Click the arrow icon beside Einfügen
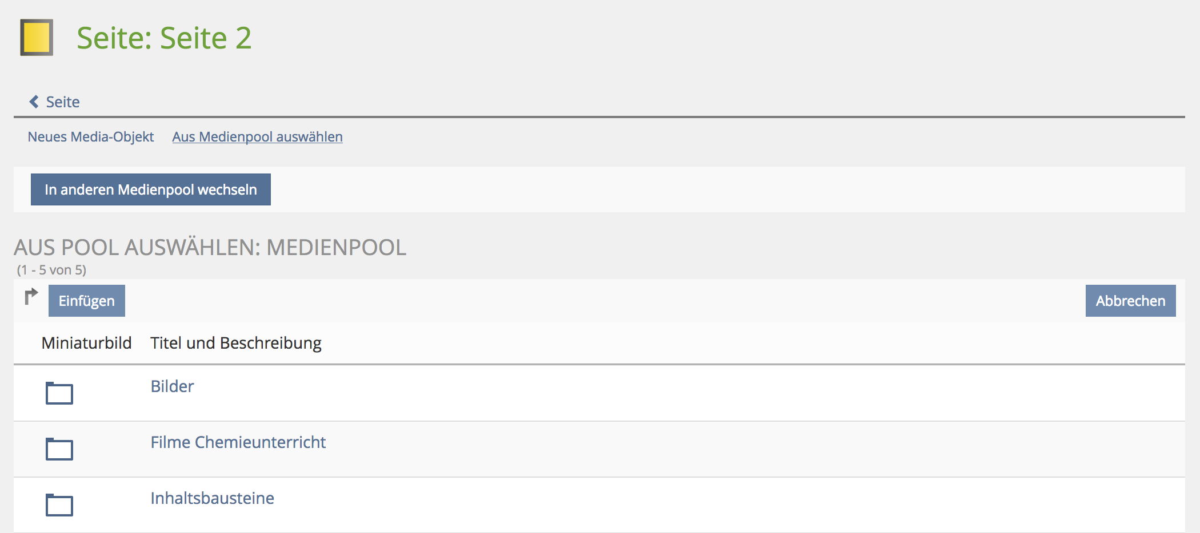The width and height of the screenshot is (1200, 533). pyautogui.click(x=31, y=296)
